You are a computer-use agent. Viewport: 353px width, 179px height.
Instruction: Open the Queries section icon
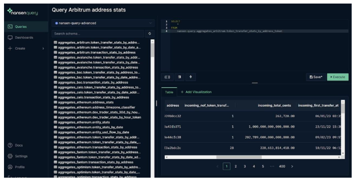pyautogui.click(x=10, y=27)
